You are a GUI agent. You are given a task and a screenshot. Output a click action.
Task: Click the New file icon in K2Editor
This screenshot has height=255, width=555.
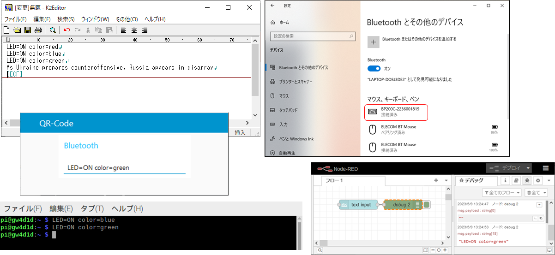[x=6, y=30]
